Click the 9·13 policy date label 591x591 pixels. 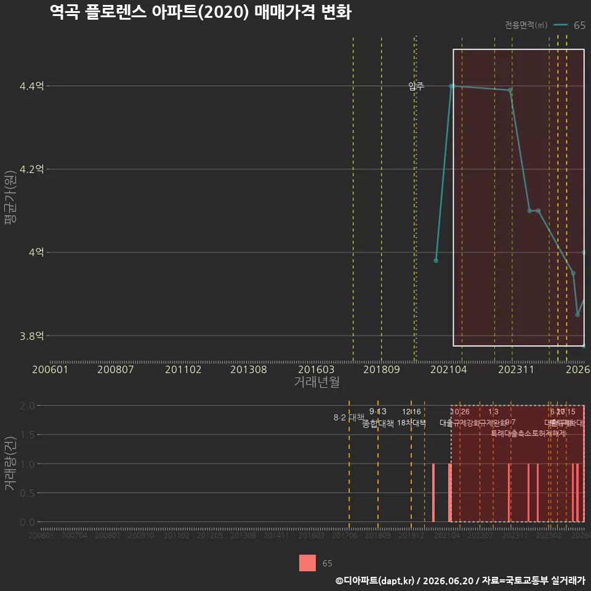(x=377, y=411)
